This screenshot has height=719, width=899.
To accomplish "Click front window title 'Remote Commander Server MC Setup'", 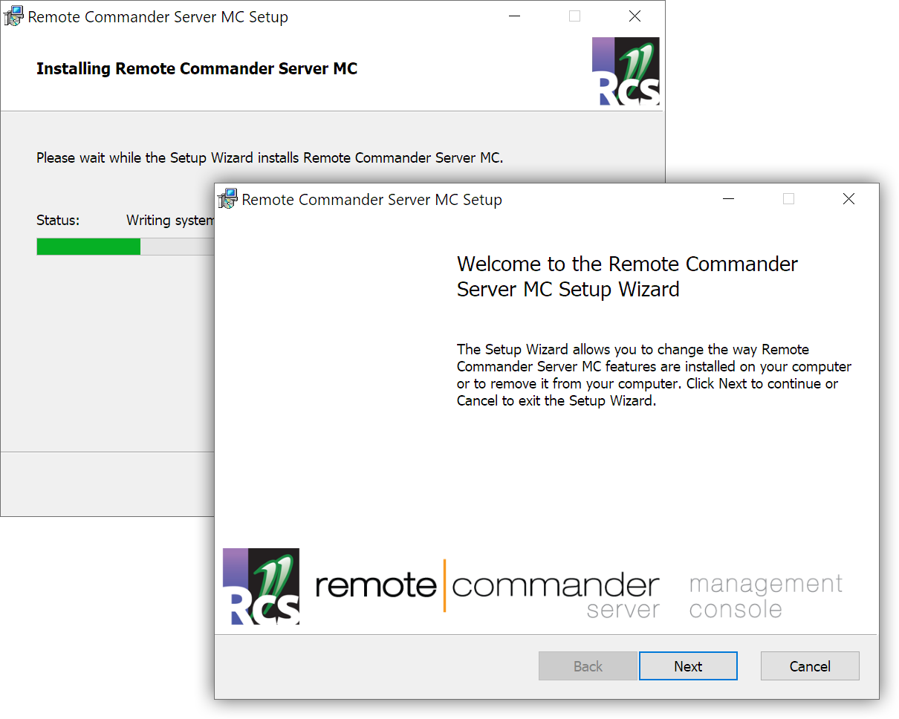I will pos(372,200).
